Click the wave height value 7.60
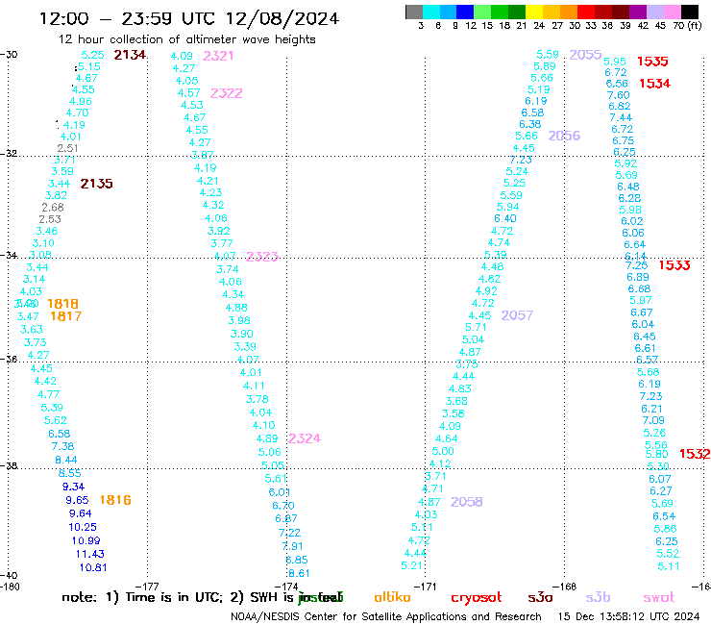Viewport: 711px width, 625px height. coord(619,95)
